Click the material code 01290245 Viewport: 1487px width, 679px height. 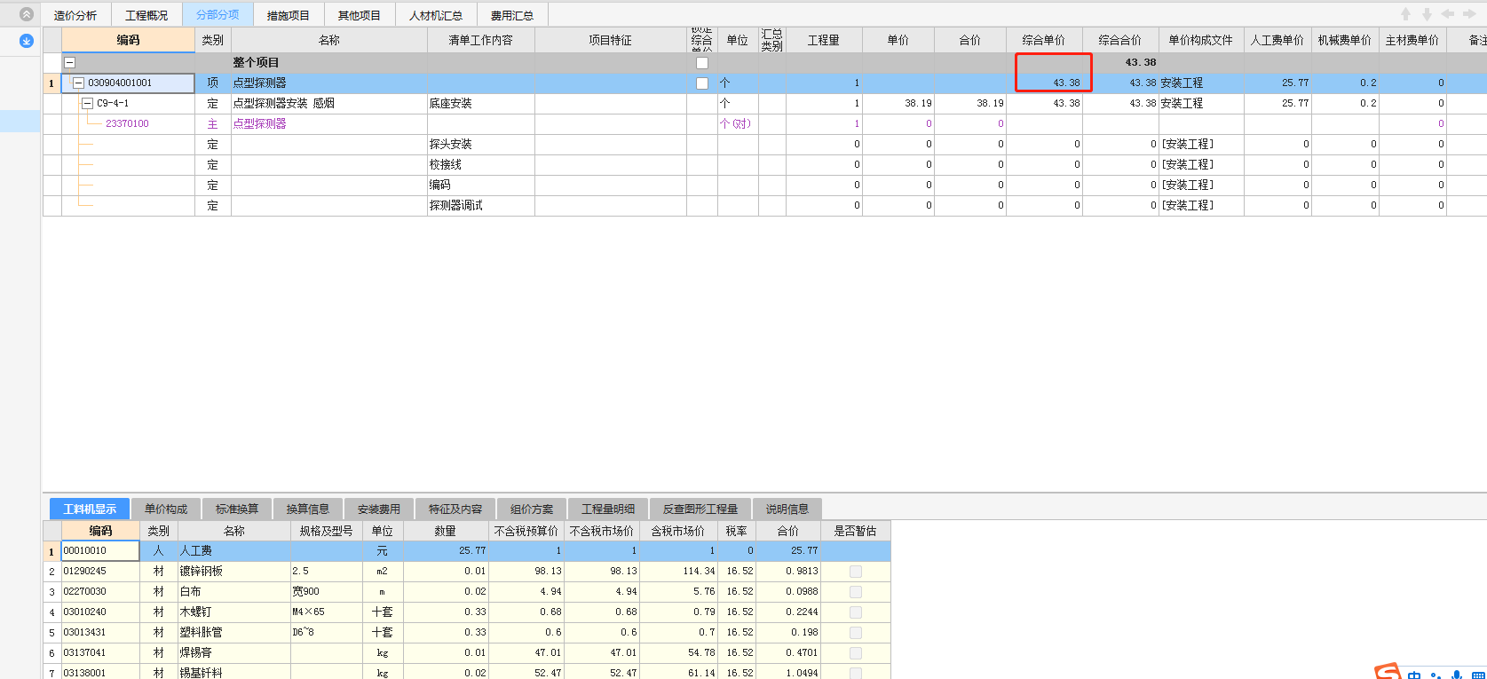click(100, 572)
